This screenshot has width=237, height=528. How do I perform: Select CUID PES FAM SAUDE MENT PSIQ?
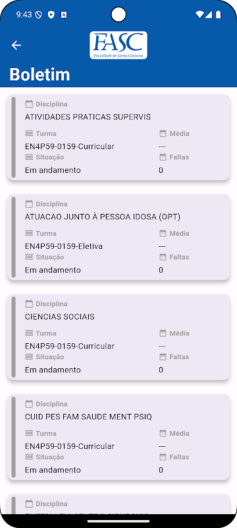(x=88, y=417)
